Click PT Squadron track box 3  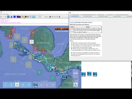click(47, 85)
